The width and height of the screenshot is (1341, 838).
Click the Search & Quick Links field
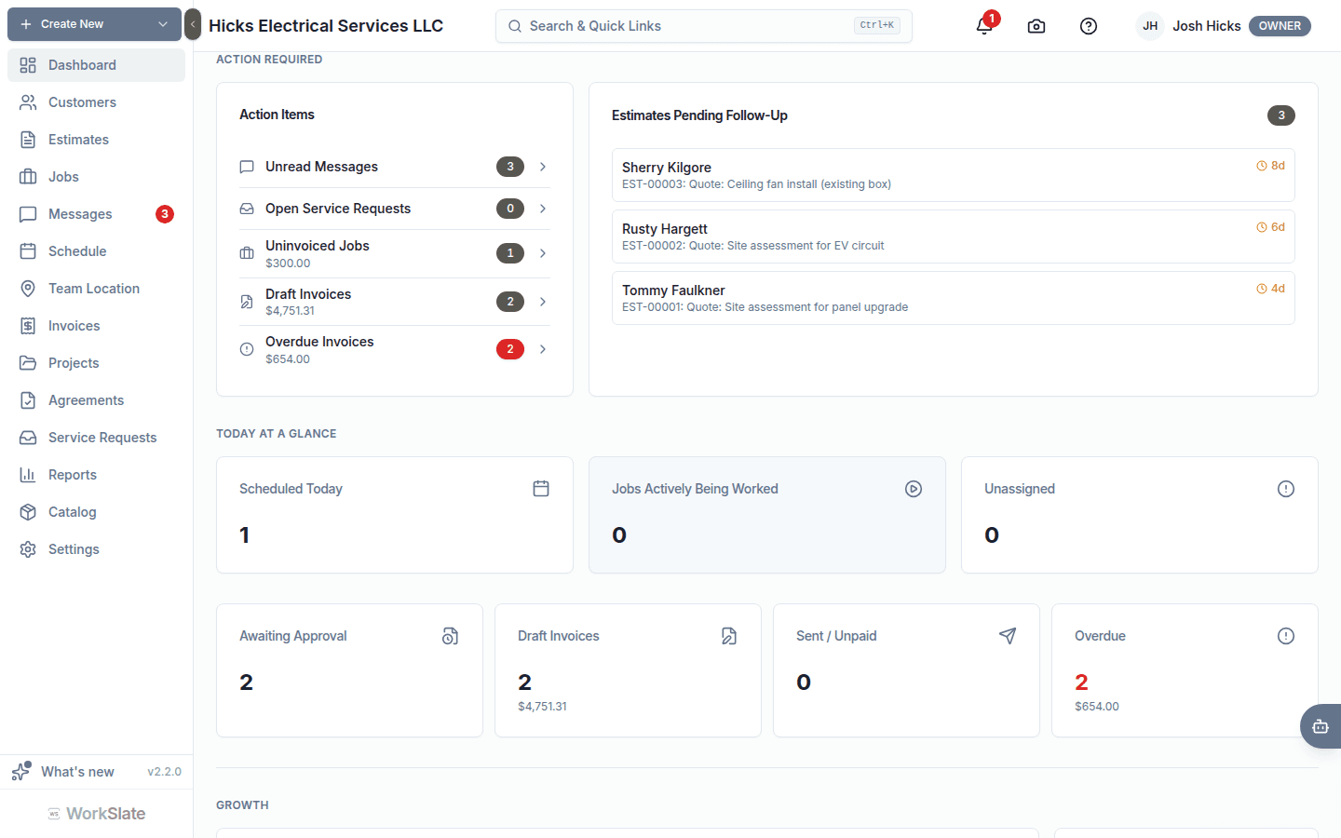(x=703, y=26)
